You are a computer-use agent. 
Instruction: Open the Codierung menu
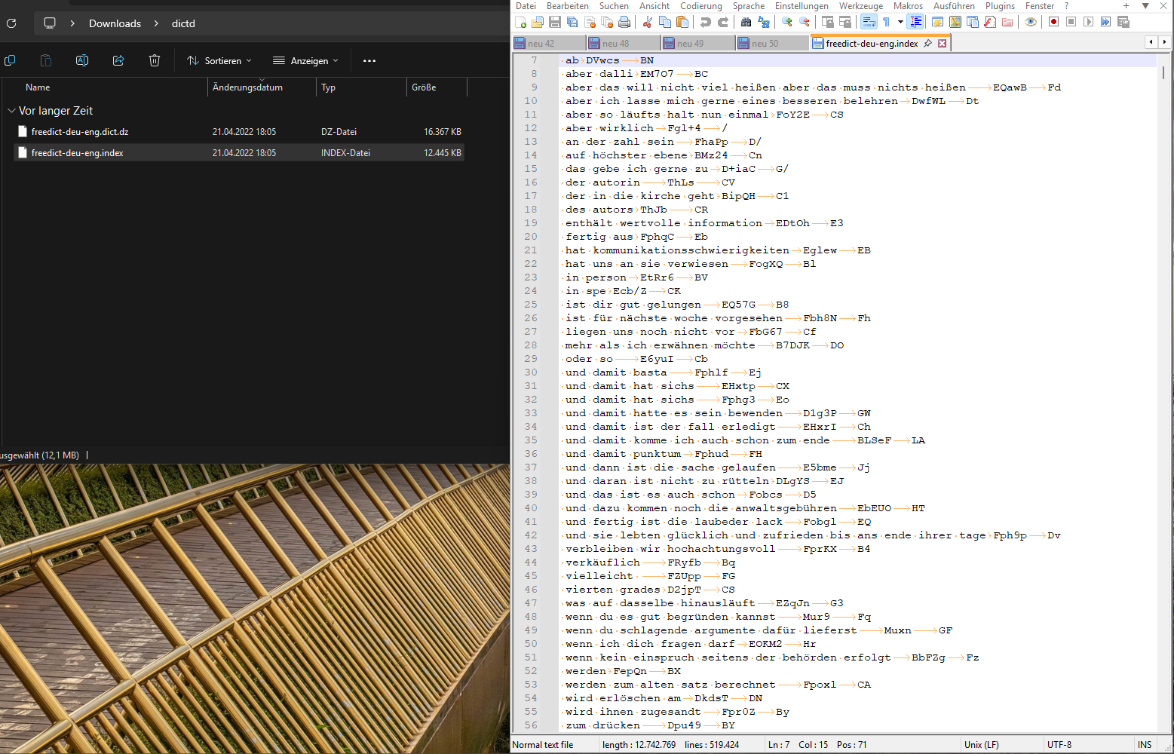pyautogui.click(x=701, y=6)
